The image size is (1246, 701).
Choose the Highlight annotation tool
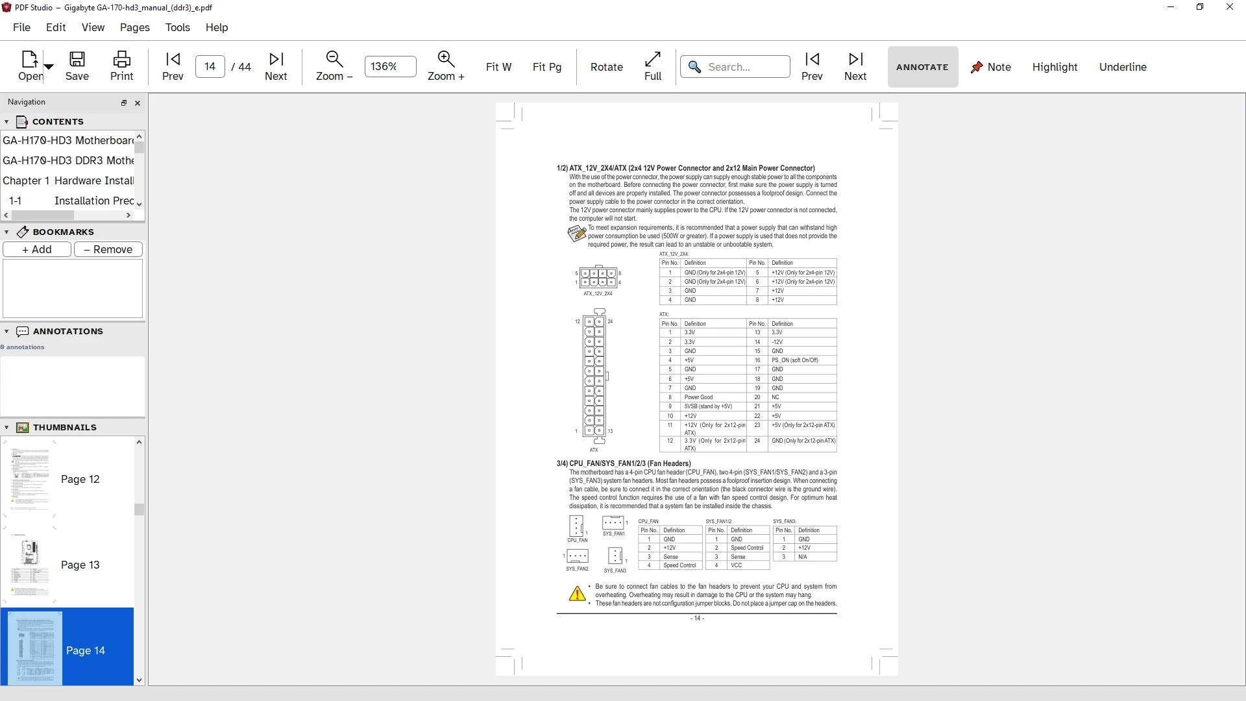click(1055, 67)
